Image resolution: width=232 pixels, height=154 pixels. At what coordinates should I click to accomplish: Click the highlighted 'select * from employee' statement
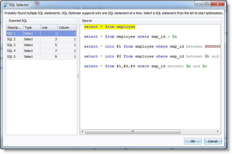click(x=110, y=27)
